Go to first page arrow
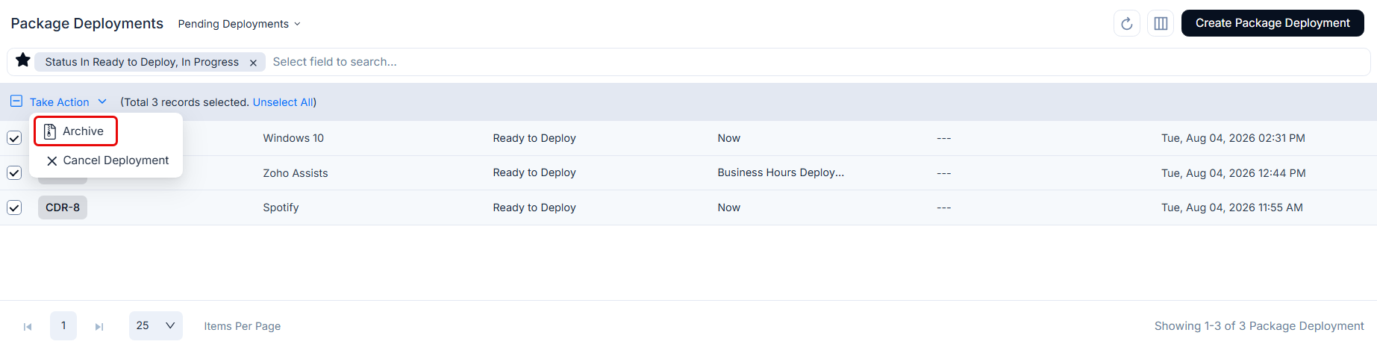 pyautogui.click(x=28, y=326)
